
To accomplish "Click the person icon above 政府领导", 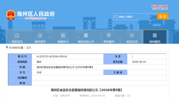I will coord(40,35).
